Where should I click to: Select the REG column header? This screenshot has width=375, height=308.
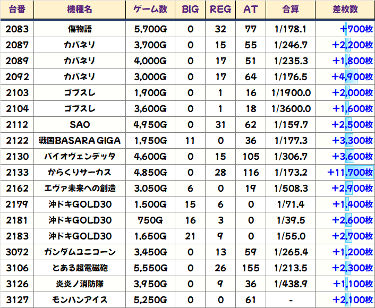tap(220, 10)
